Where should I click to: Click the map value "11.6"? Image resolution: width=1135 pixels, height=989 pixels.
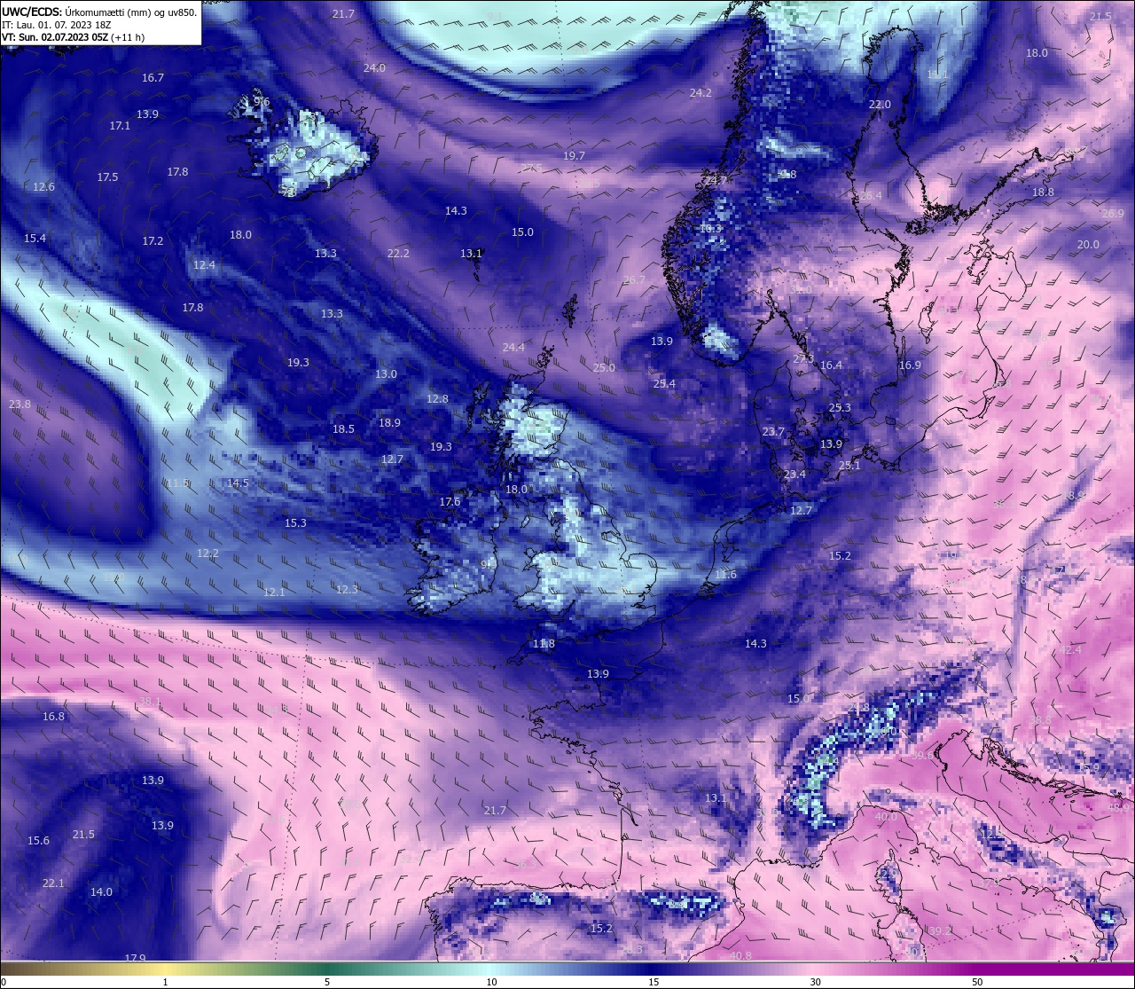pos(725,575)
